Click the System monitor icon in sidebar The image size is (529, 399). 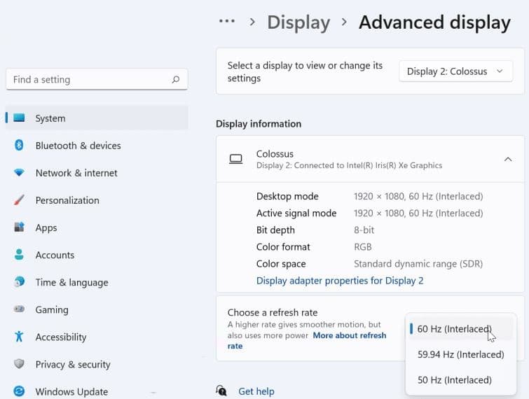tap(20, 118)
